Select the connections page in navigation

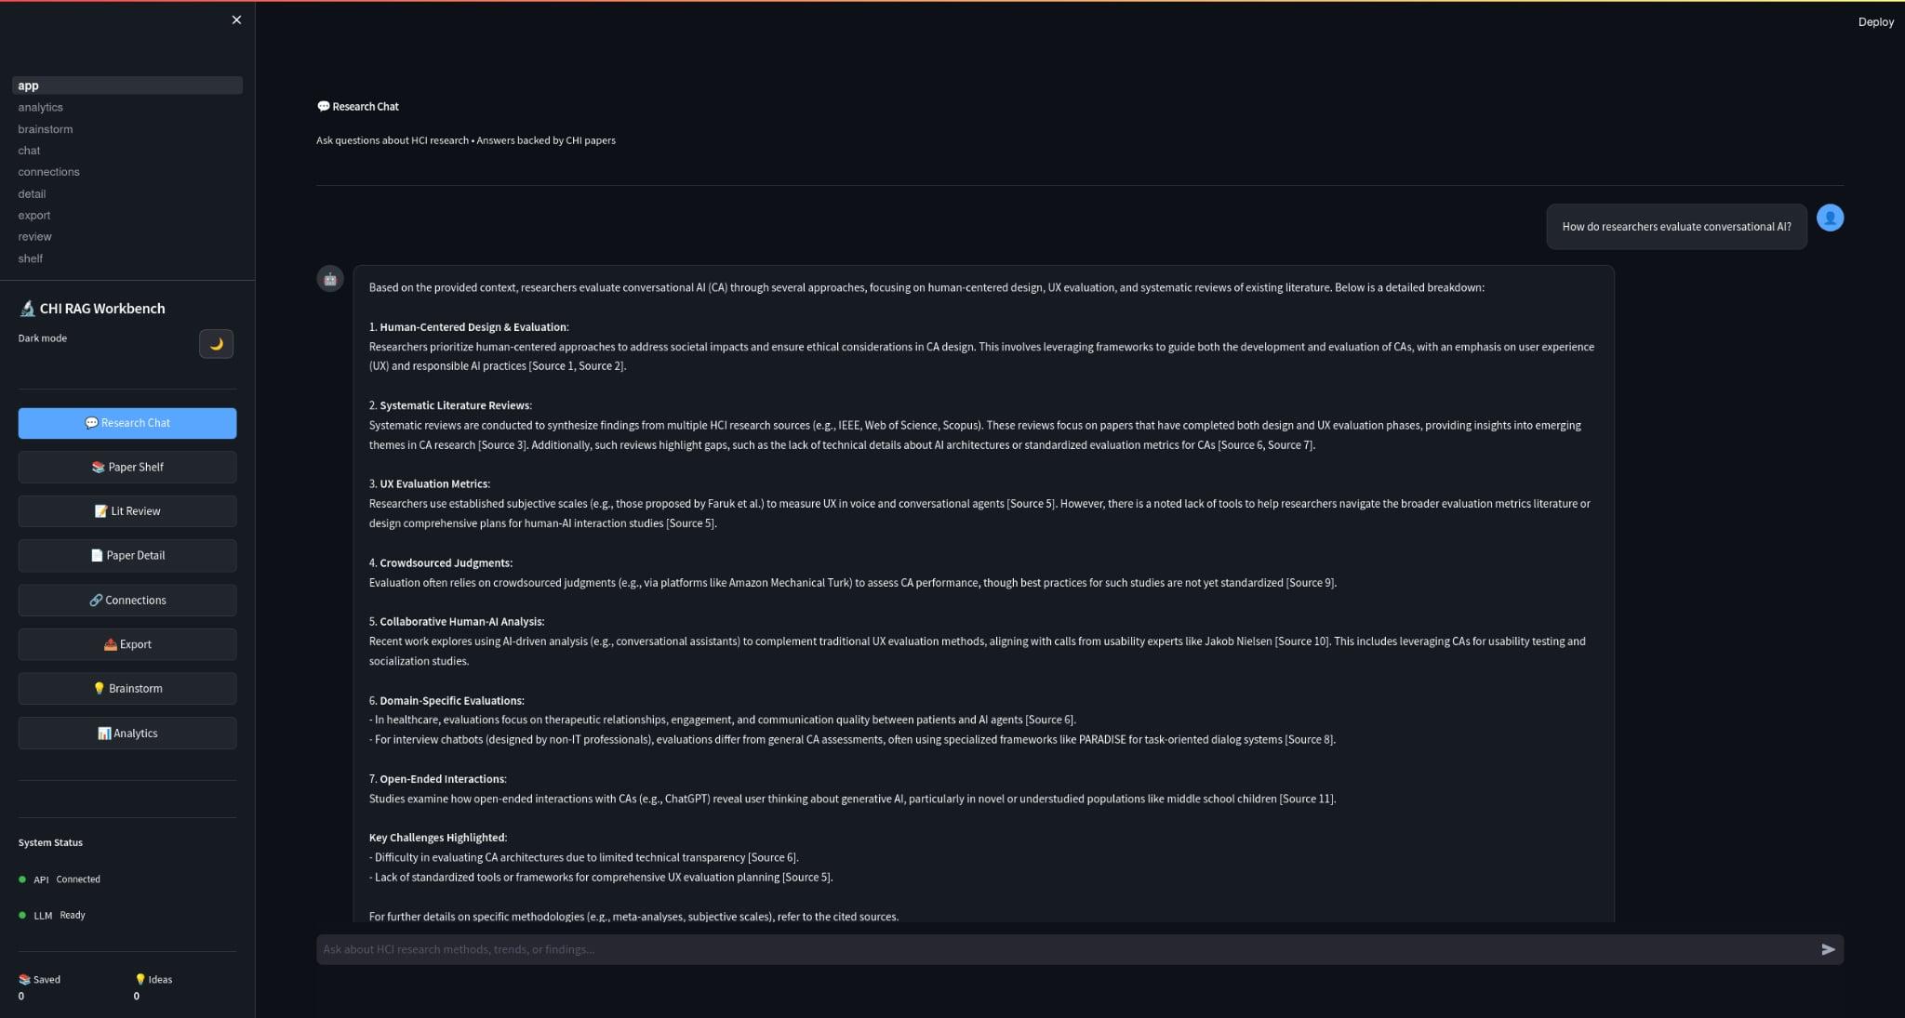[x=48, y=172]
